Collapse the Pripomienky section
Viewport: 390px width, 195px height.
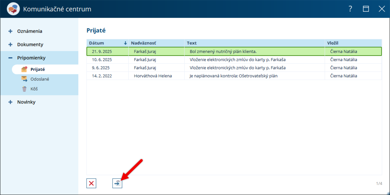(x=10, y=58)
